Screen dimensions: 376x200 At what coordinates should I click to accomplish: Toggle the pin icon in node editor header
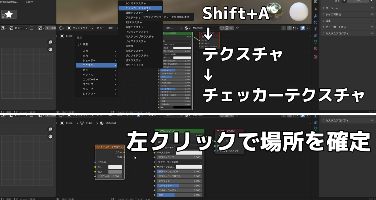[x=237, y=28]
